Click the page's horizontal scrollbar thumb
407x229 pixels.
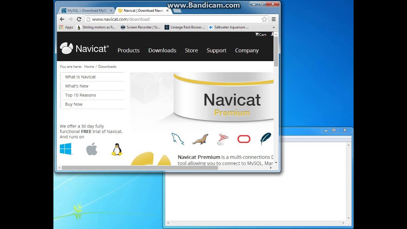tap(140, 168)
